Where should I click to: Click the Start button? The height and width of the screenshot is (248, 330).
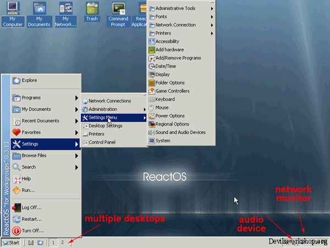11,242
